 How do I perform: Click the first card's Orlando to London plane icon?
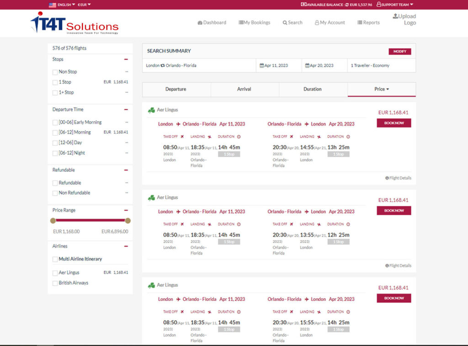307,124
